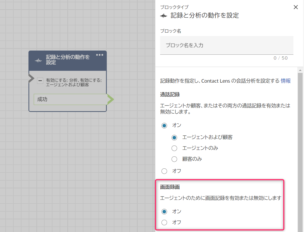This screenshot has height=232, width=304.
Task: Click the block's input arrow connector
Action: point(31,78)
